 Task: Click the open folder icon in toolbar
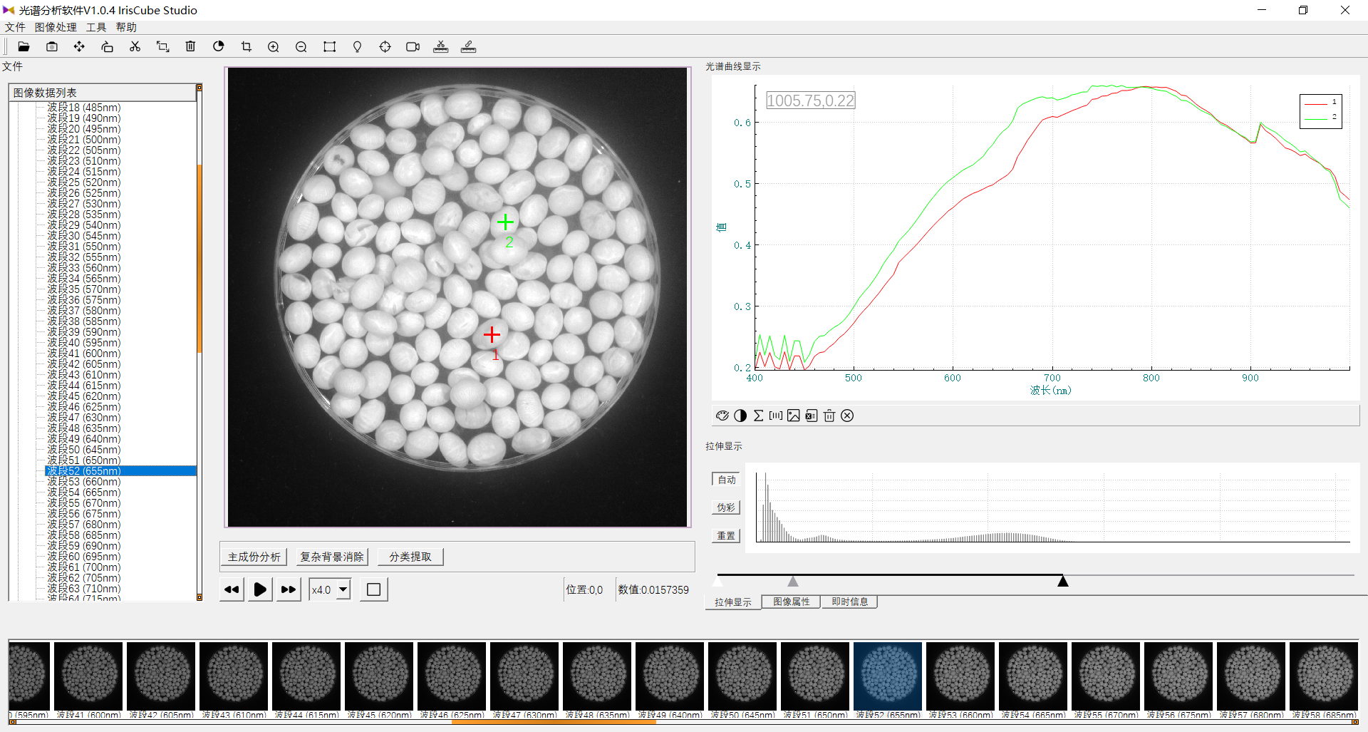pos(24,47)
